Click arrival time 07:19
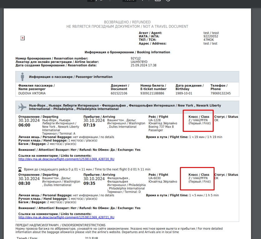This screenshot has width=261, height=239. click(x=89, y=125)
